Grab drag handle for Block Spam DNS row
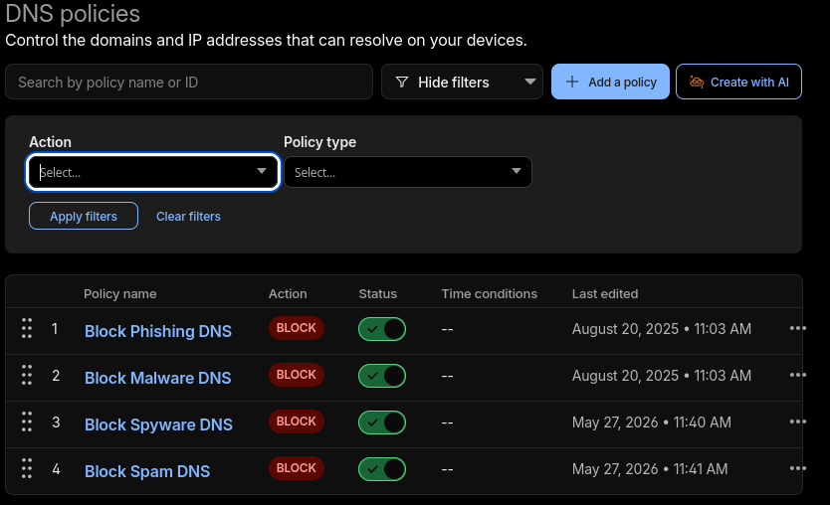 pyautogui.click(x=27, y=468)
